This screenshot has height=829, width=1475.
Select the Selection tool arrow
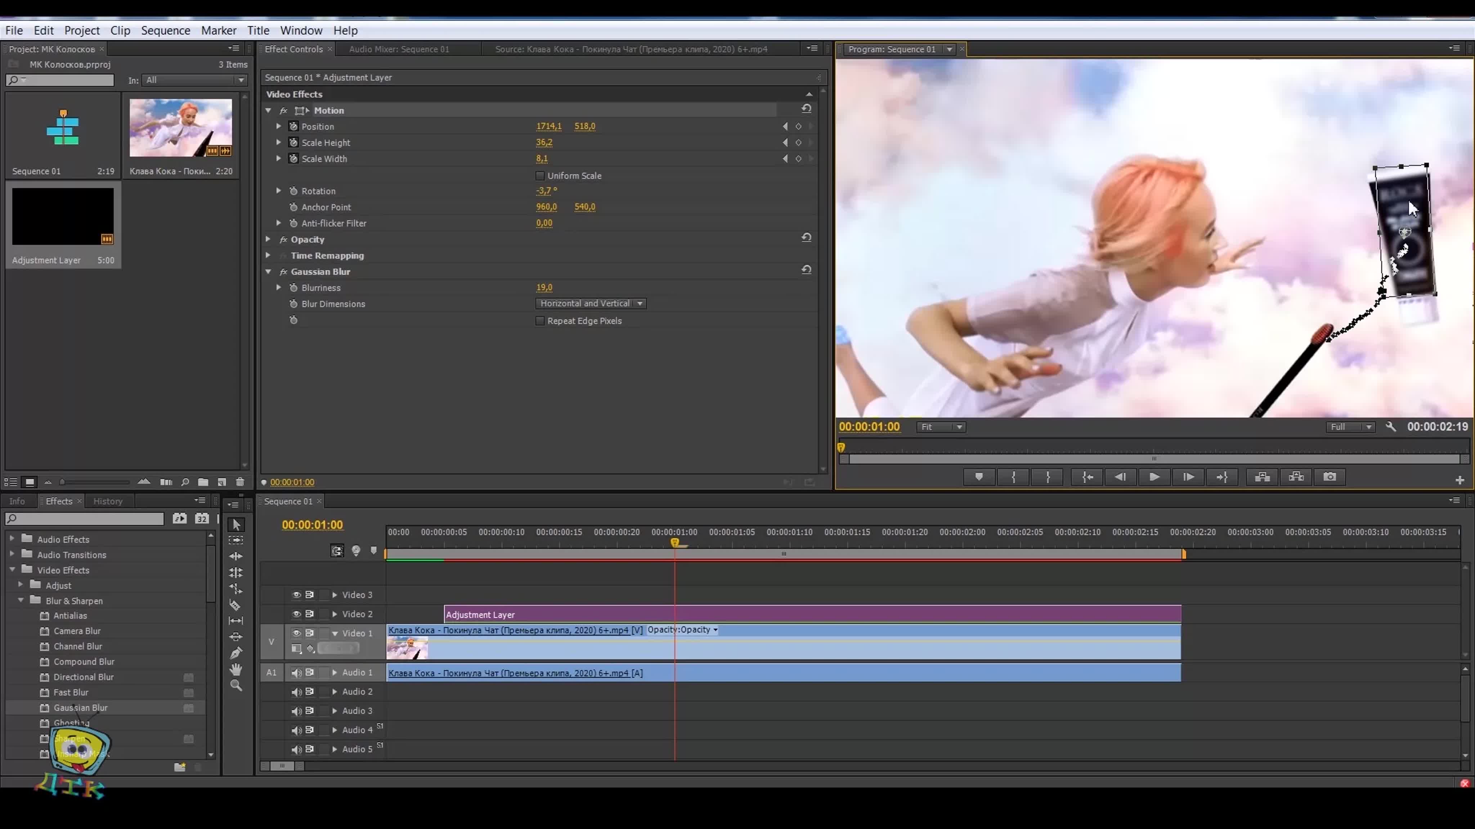click(236, 524)
